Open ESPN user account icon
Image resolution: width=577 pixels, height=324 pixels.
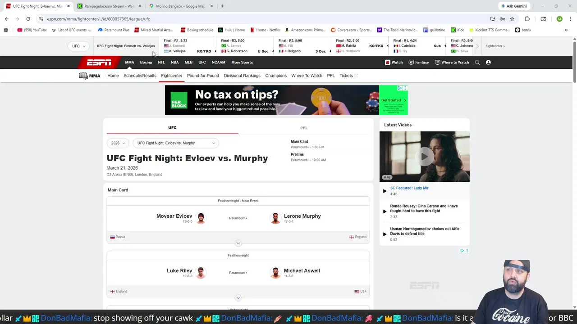pos(488,63)
